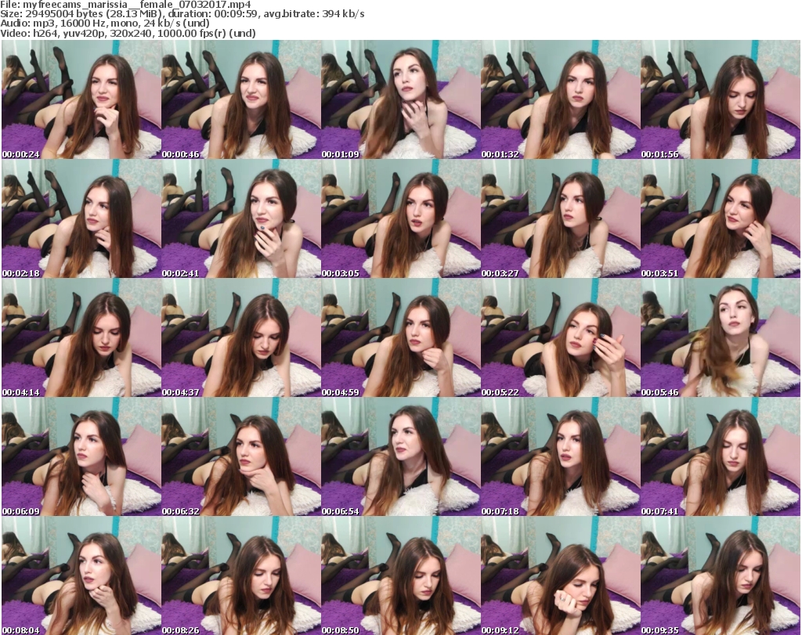This screenshot has height=635, width=802.
Task: Select the thumbnail stamped 00:08:50
Action: click(x=401, y=575)
